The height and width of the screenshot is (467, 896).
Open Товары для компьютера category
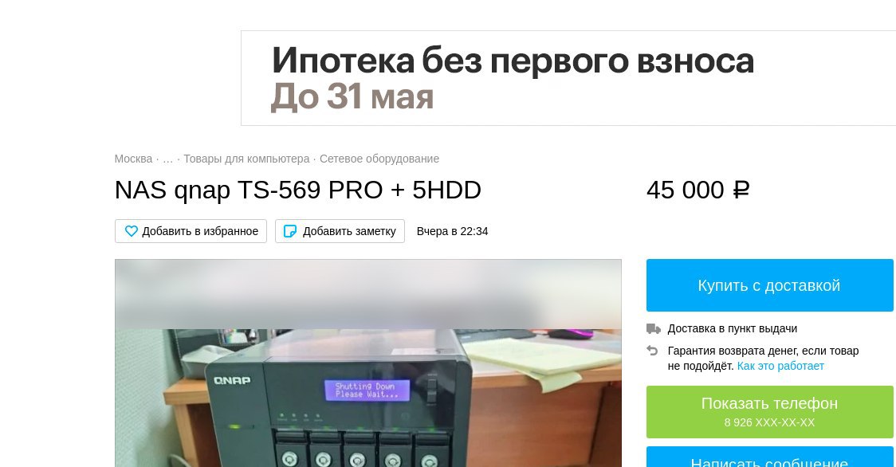click(x=246, y=159)
